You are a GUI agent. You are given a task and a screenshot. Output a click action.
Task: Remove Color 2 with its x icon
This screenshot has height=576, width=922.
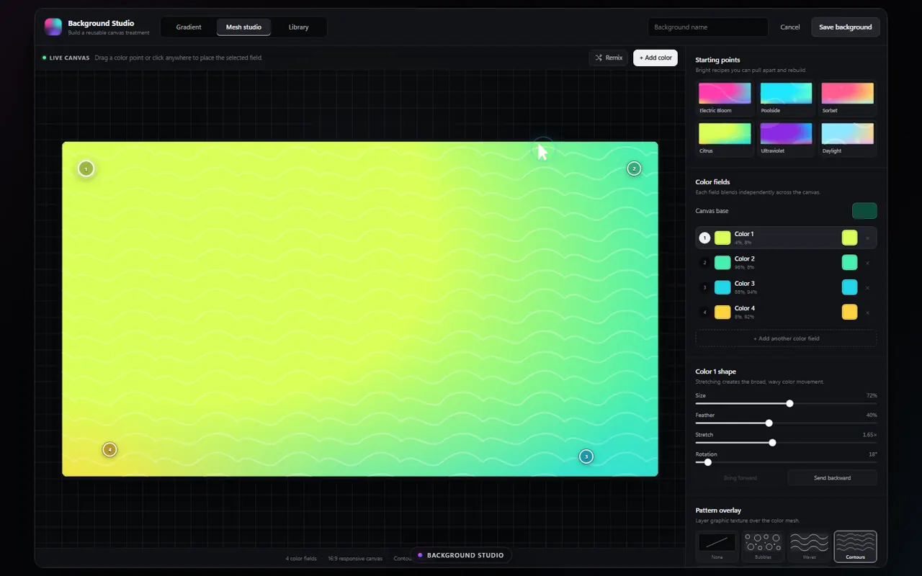click(x=867, y=263)
